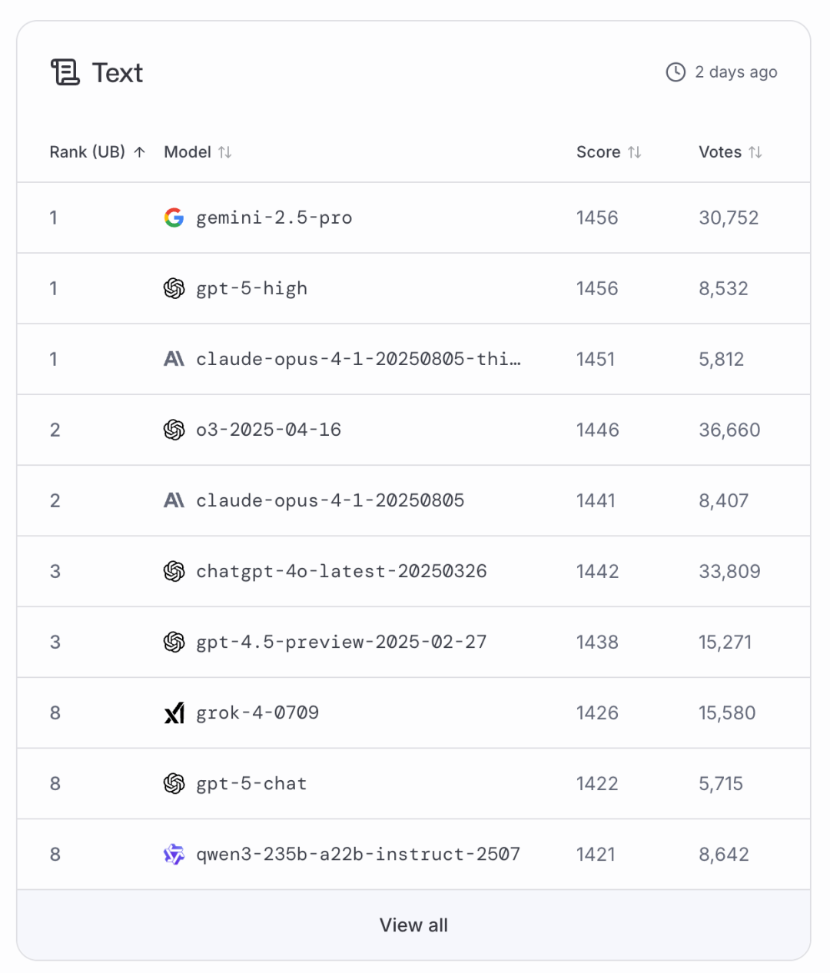830x973 pixels.
Task: Expand the full leaderboard with View all
Action: point(413,925)
